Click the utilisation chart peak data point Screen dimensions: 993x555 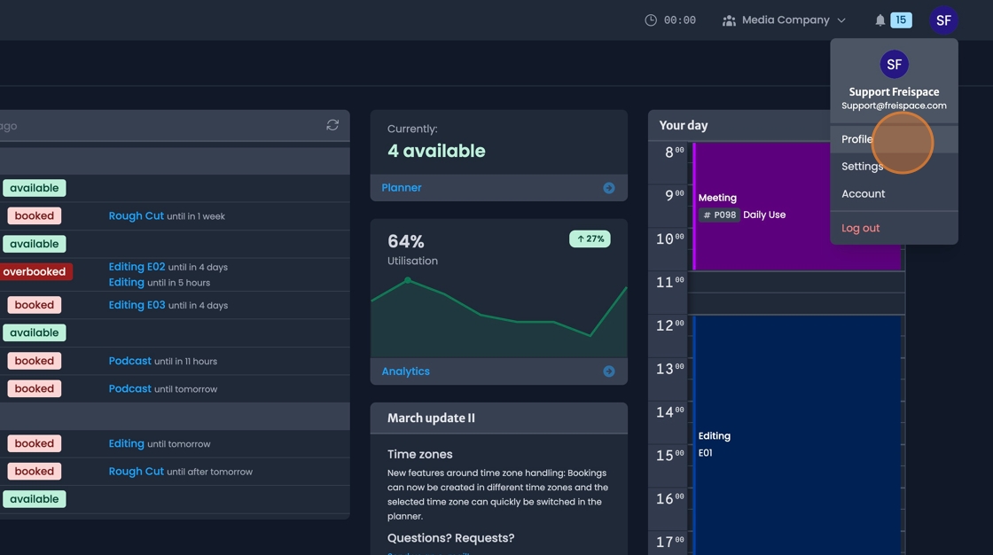pyautogui.click(x=408, y=280)
